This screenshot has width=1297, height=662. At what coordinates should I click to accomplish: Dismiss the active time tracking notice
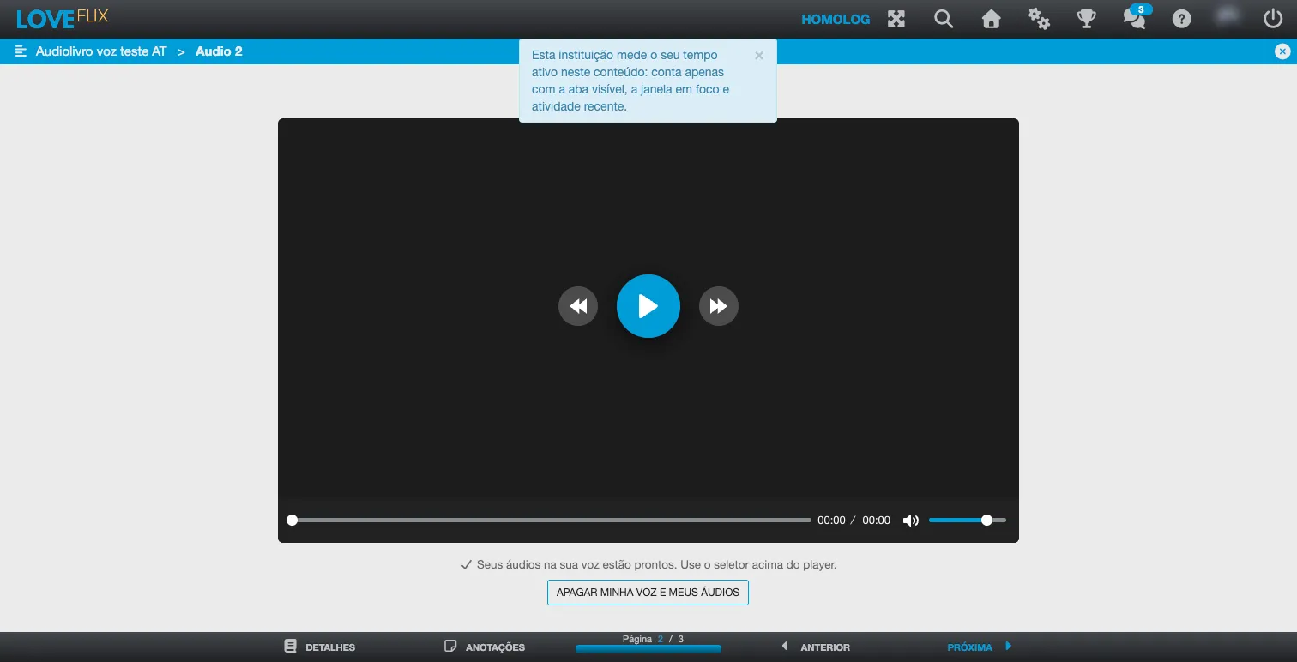point(759,56)
